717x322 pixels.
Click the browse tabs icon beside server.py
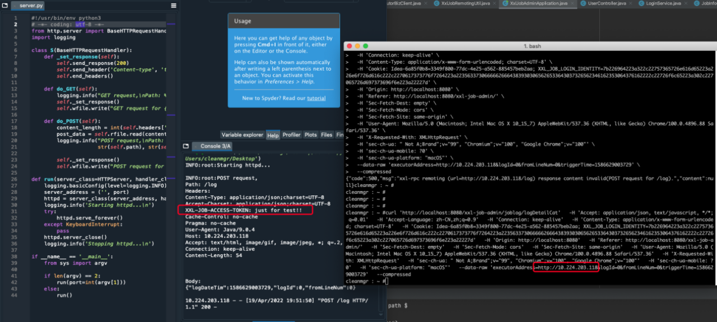[x=5, y=5]
